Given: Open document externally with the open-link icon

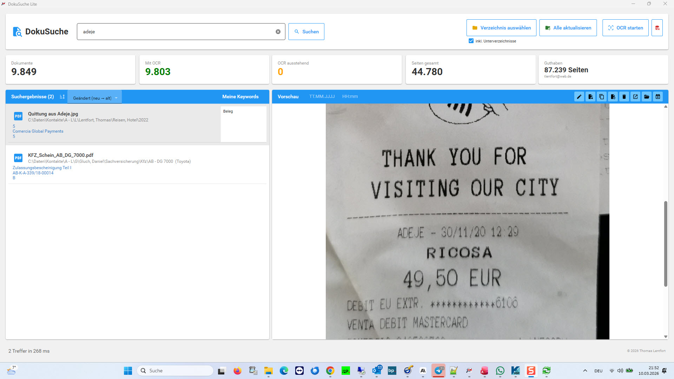Looking at the screenshot, I should [635, 97].
